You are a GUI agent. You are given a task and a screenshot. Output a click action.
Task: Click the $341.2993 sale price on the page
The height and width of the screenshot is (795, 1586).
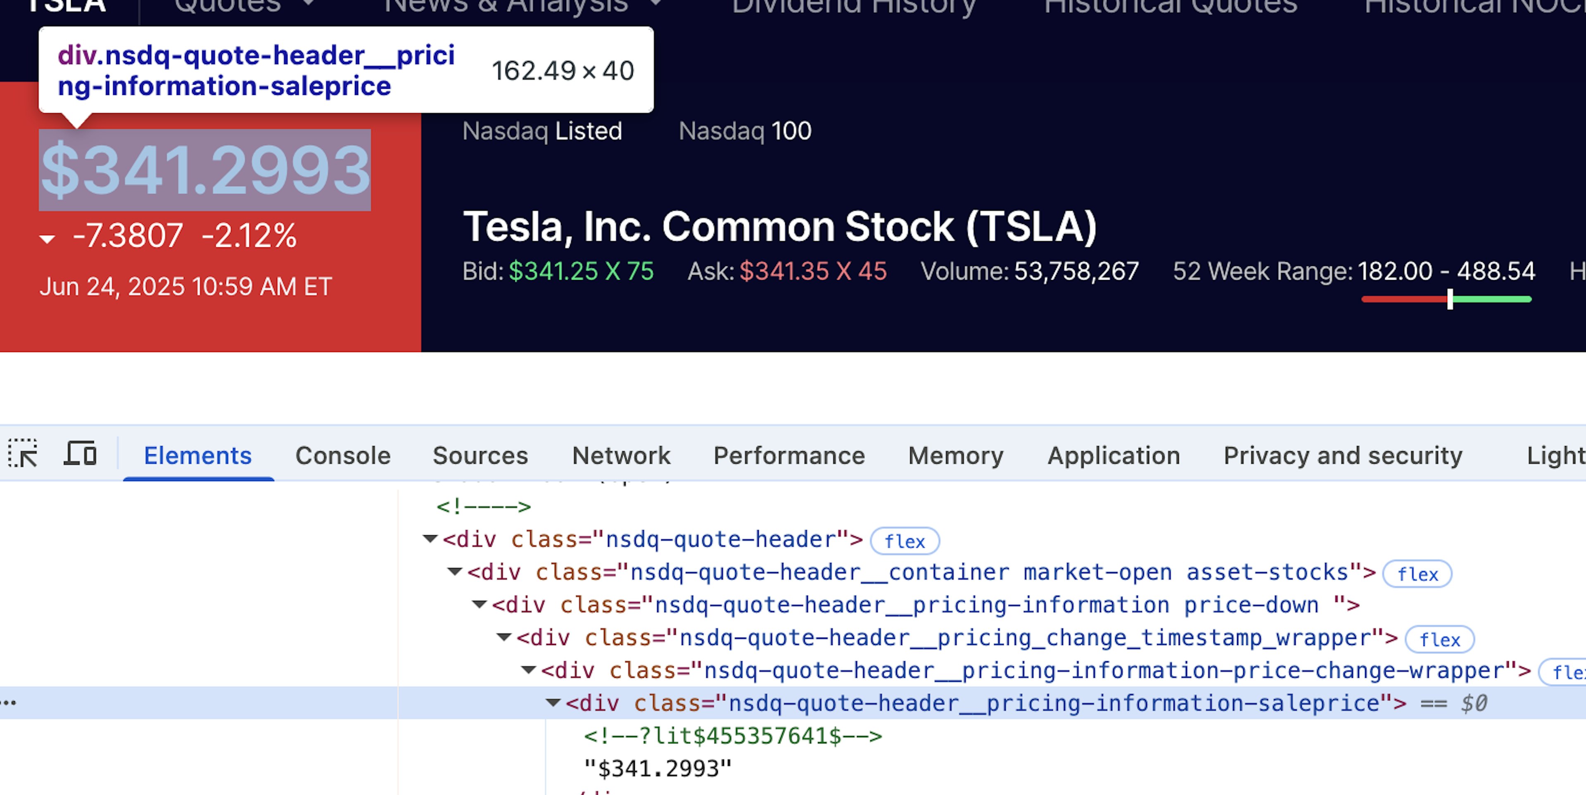[x=205, y=170]
